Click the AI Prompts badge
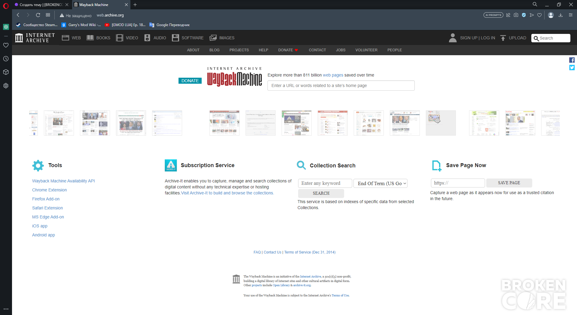The height and width of the screenshot is (315, 577). click(x=493, y=15)
